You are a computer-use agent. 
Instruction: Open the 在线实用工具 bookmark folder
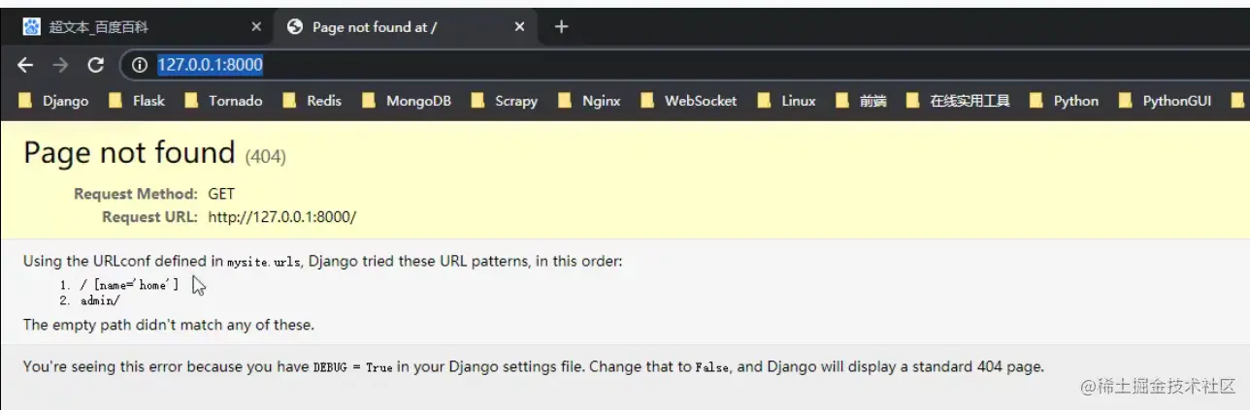click(959, 101)
